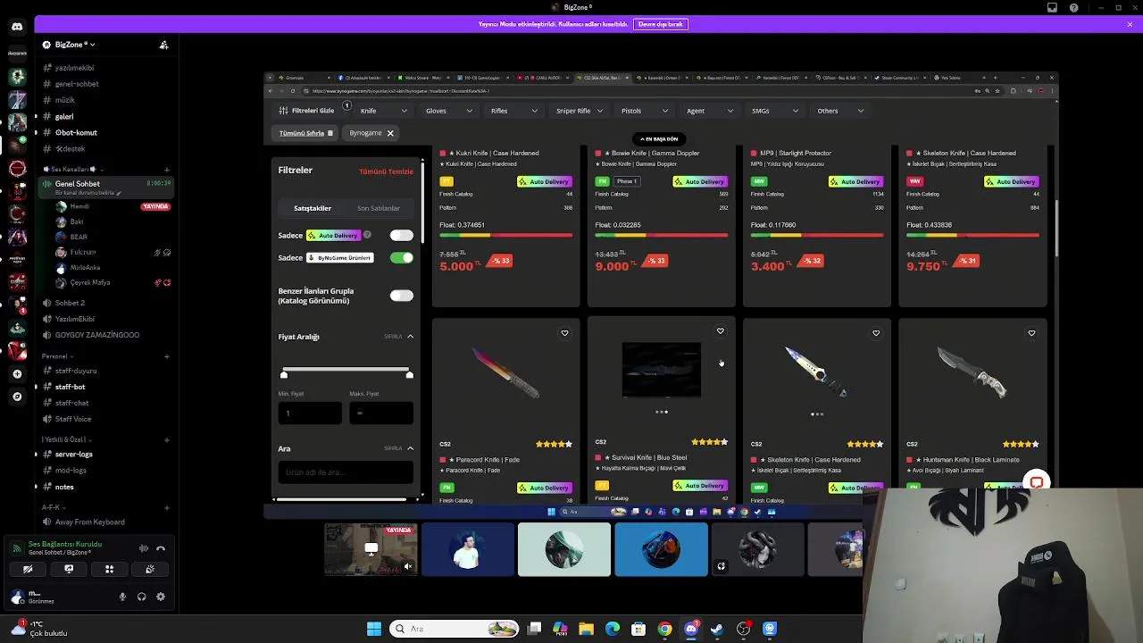Open BigZone server menu dropdown

(74, 45)
